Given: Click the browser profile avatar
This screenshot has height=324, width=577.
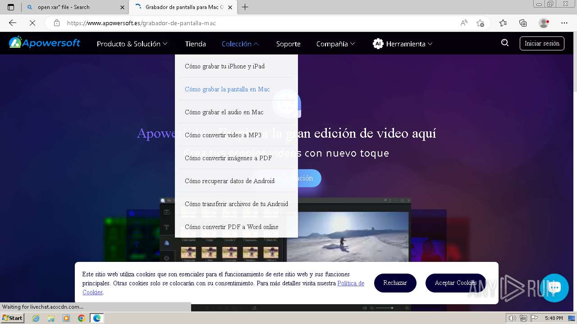Looking at the screenshot, I should click(x=544, y=23).
